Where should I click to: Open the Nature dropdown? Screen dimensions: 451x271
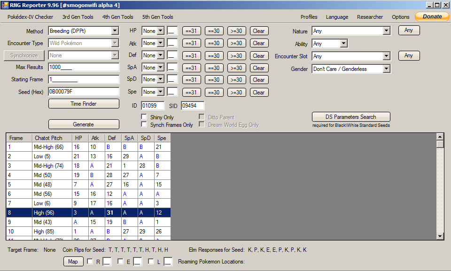tap(387, 31)
